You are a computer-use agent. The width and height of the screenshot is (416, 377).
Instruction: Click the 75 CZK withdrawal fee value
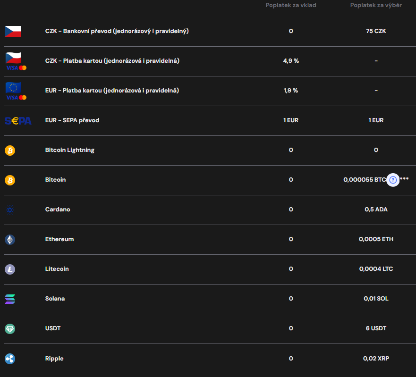click(376, 31)
